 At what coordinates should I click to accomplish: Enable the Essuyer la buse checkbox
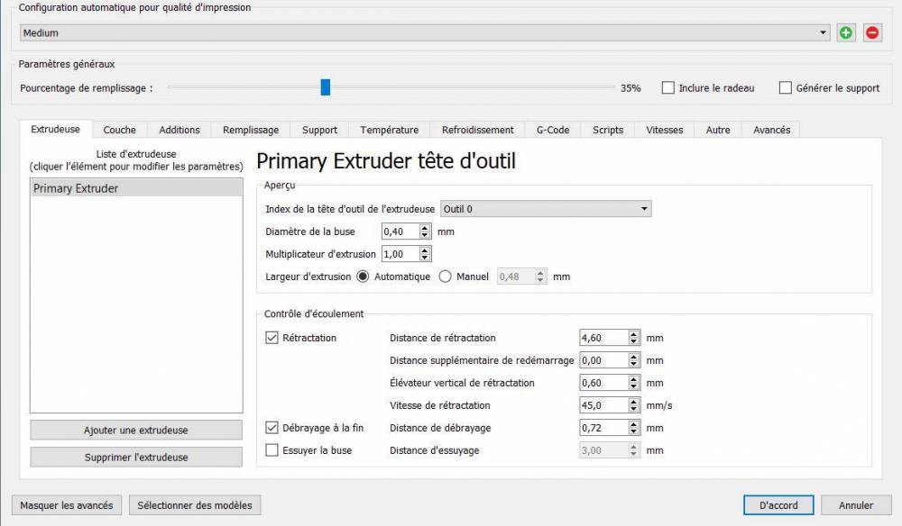[x=272, y=450]
